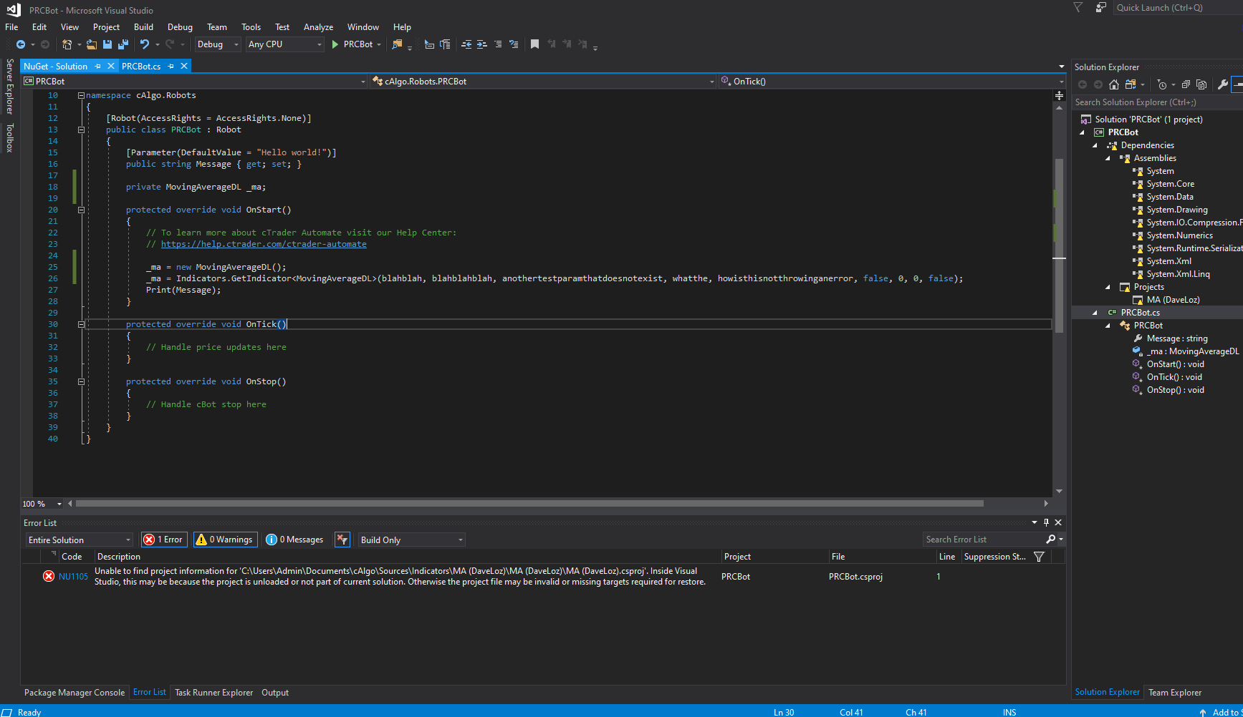This screenshot has height=717, width=1243.
Task: Open the OnTick() member navigation dropdown
Action: (x=891, y=82)
